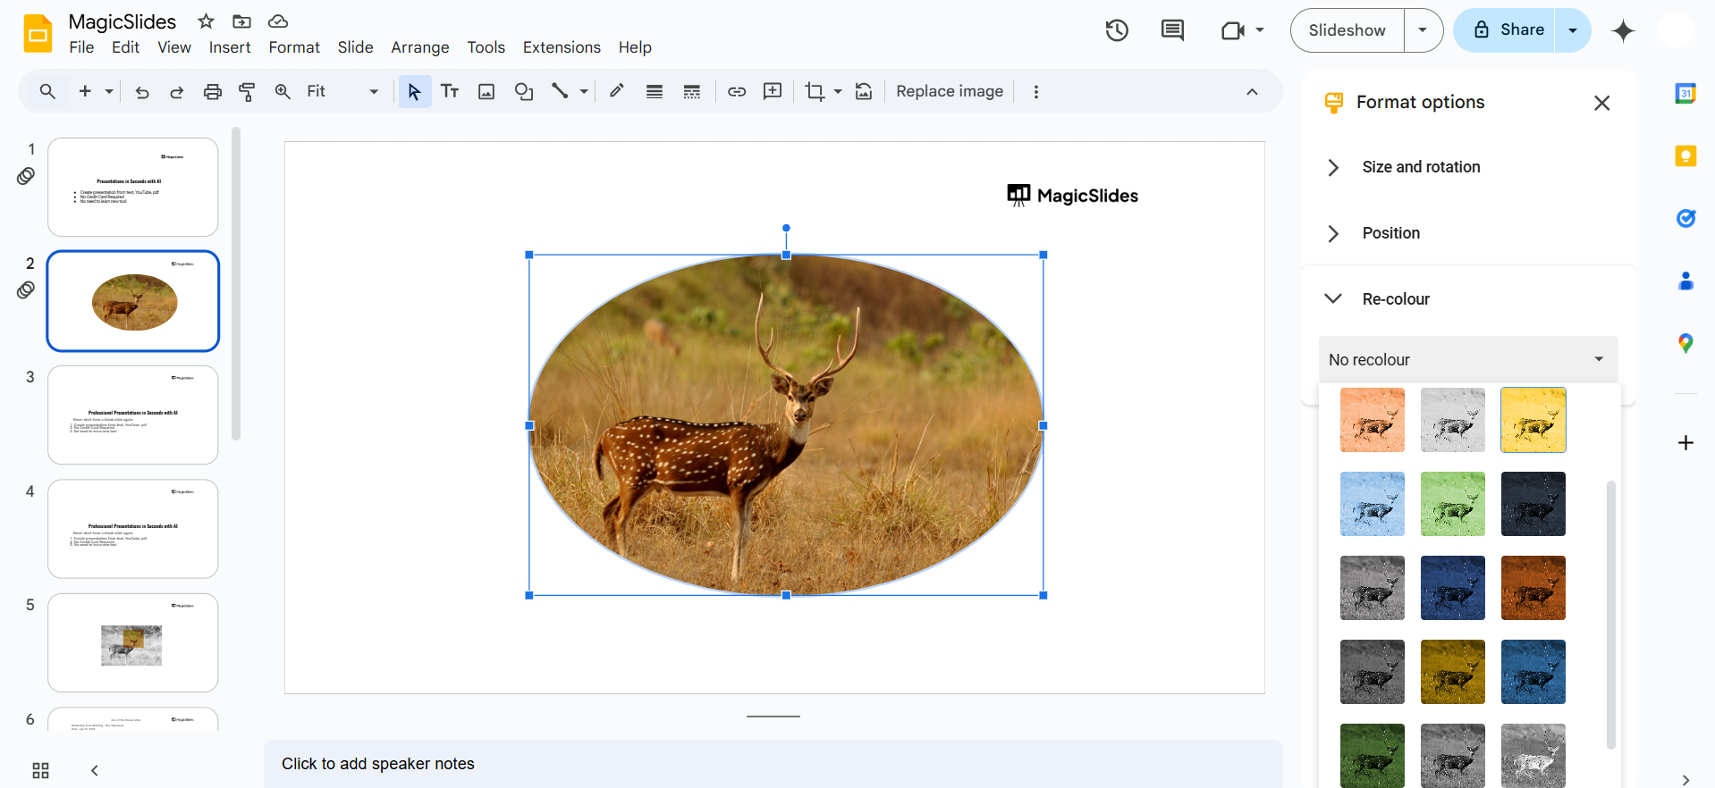The width and height of the screenshot is (1715, 788).
Task: Open version history clock icon
Action: click(1116, 30)
